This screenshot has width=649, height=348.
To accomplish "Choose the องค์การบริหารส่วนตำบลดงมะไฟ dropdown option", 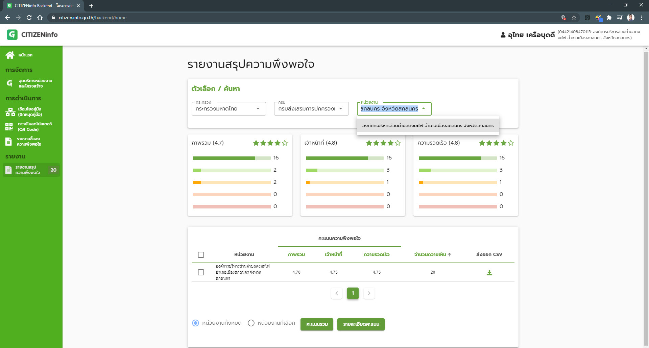I will (x=428, y=126).
